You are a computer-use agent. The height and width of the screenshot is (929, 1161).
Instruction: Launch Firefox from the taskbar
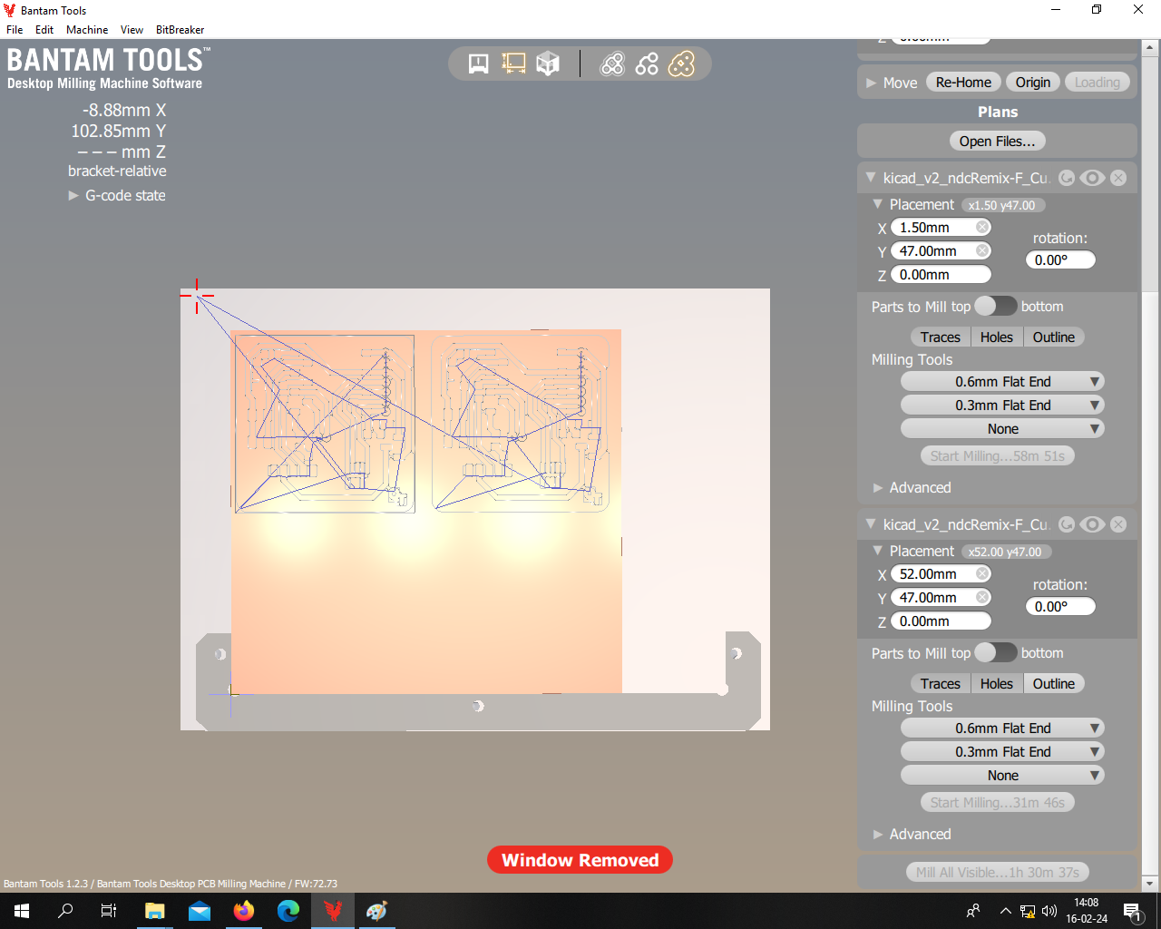pos(244,911)
